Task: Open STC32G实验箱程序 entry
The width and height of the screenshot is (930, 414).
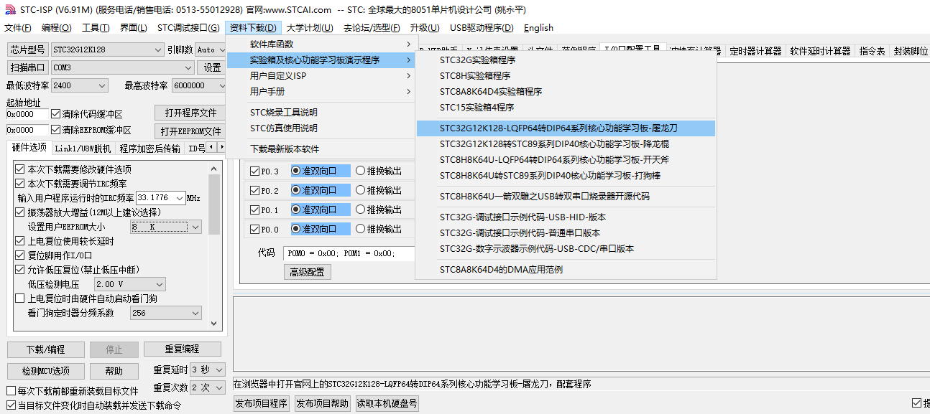Action: (x=566, y=60)
